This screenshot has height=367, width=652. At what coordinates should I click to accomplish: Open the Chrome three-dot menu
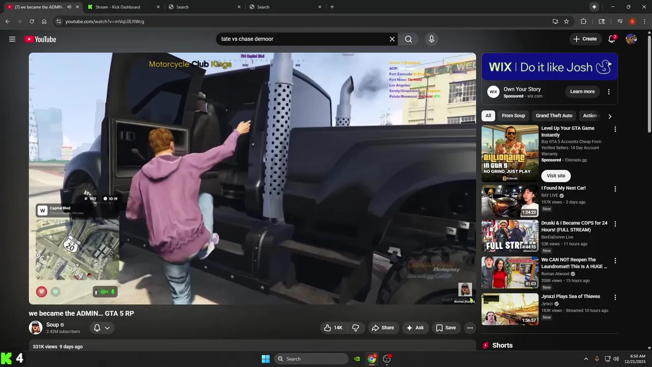(644, 21)
